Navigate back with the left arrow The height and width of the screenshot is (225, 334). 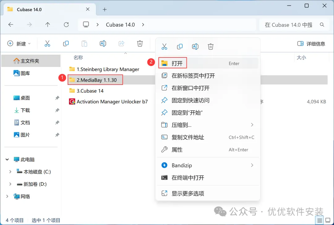[x=11, y=25]
